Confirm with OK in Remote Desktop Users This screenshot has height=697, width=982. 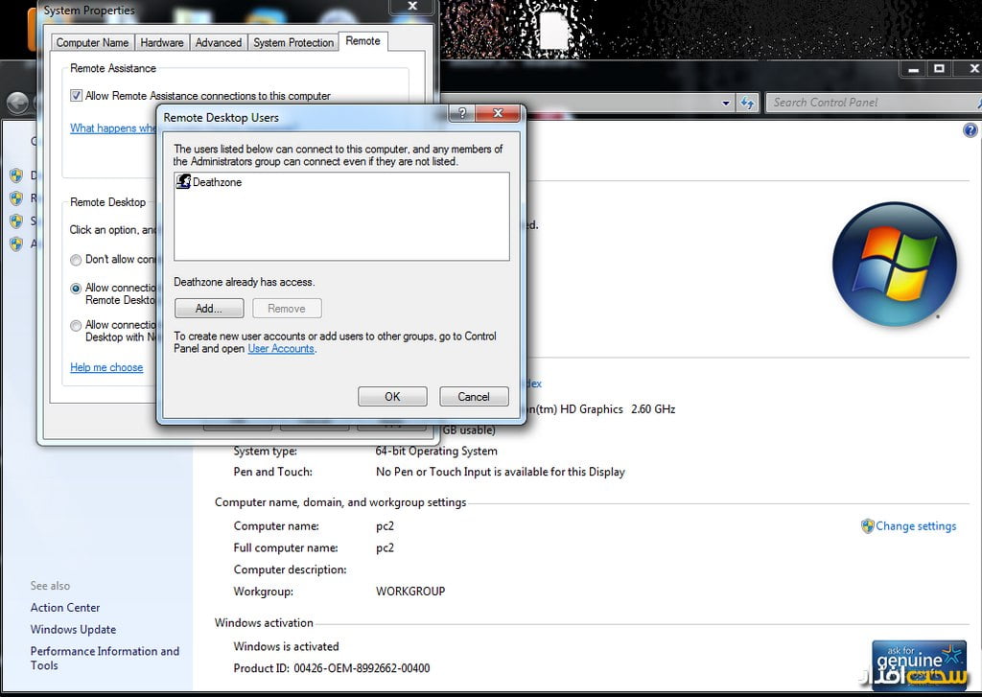tap(392, 397)
